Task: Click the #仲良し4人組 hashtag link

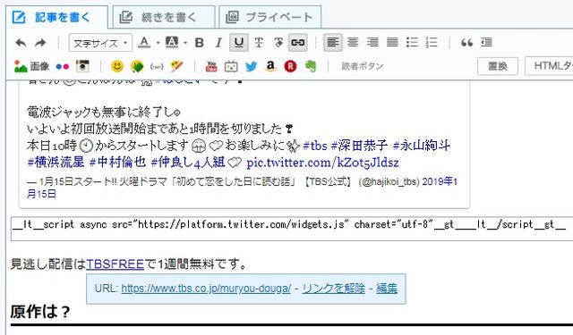Action: pyautogui.click(x=188, y=163)
